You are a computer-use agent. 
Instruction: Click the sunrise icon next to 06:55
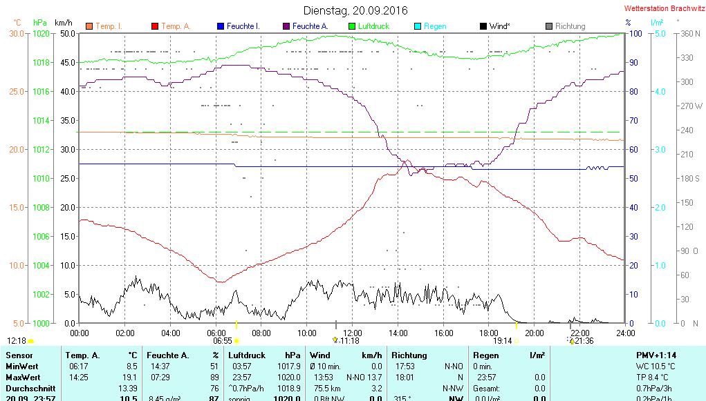tap(237, 341)
